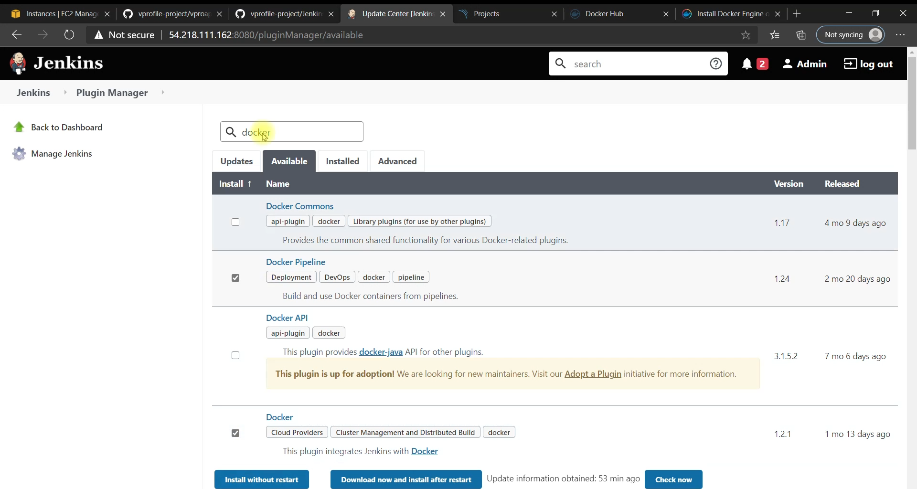Click the Cloud Providers tag
Image resolution: width=917 pixels, height=489 pixels.
coord(297,433)
